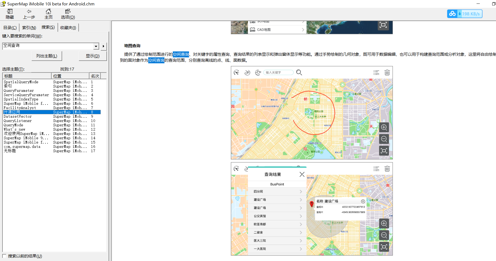This screenshot has width=496, height=261.
Task: Toggle 搜索以前的结果 checkbox
Action: click(x=4, y=256)
